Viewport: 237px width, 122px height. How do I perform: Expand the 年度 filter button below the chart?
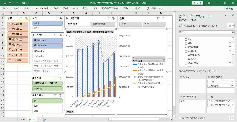coord(70,112)
